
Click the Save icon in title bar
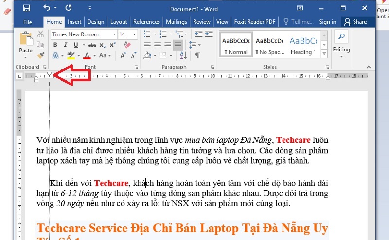click(x=26, y=8)
